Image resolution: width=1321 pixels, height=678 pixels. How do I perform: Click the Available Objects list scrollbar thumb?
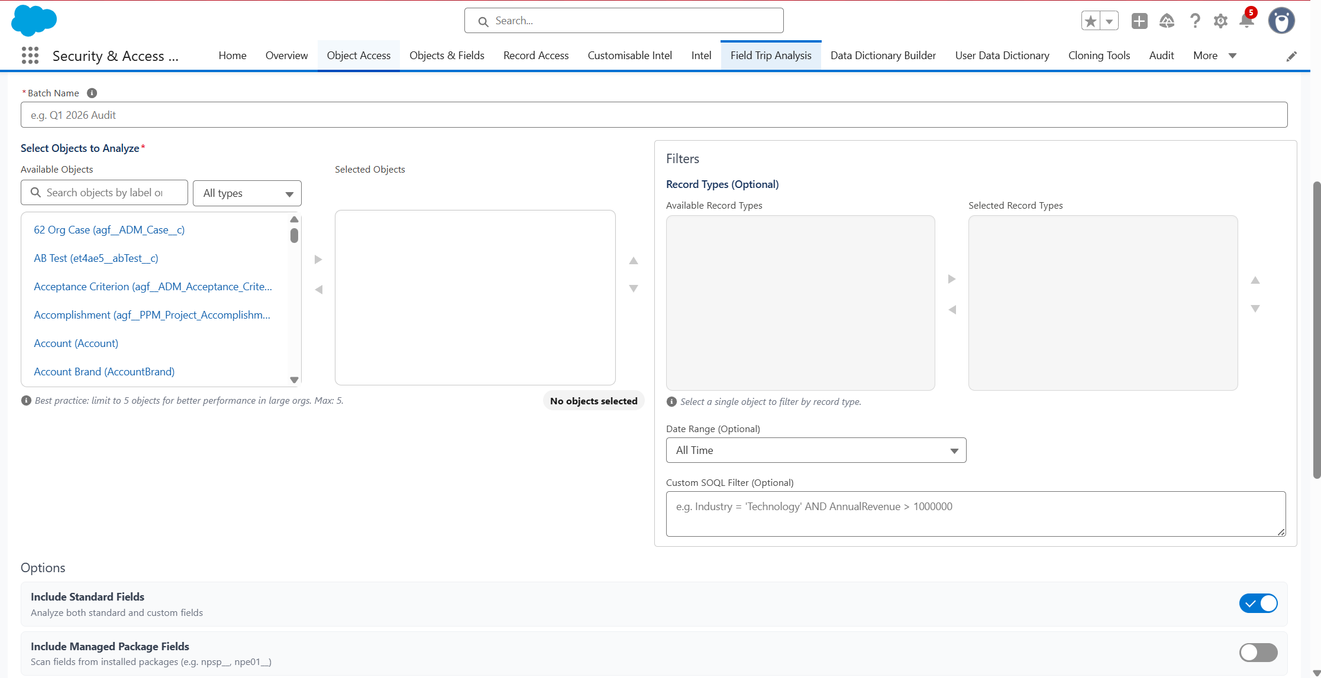point(294,236)
